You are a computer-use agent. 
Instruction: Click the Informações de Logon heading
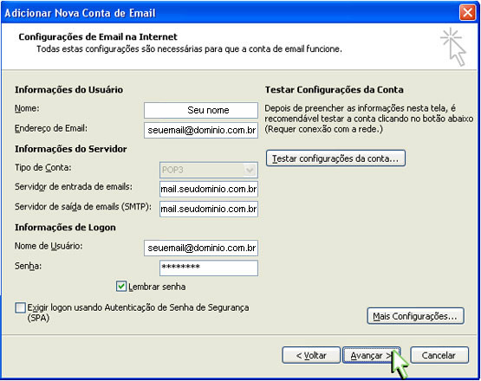[x=65, y=228]
